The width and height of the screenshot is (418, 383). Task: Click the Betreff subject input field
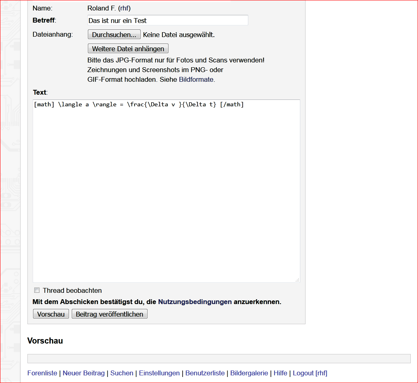point(168,20)
